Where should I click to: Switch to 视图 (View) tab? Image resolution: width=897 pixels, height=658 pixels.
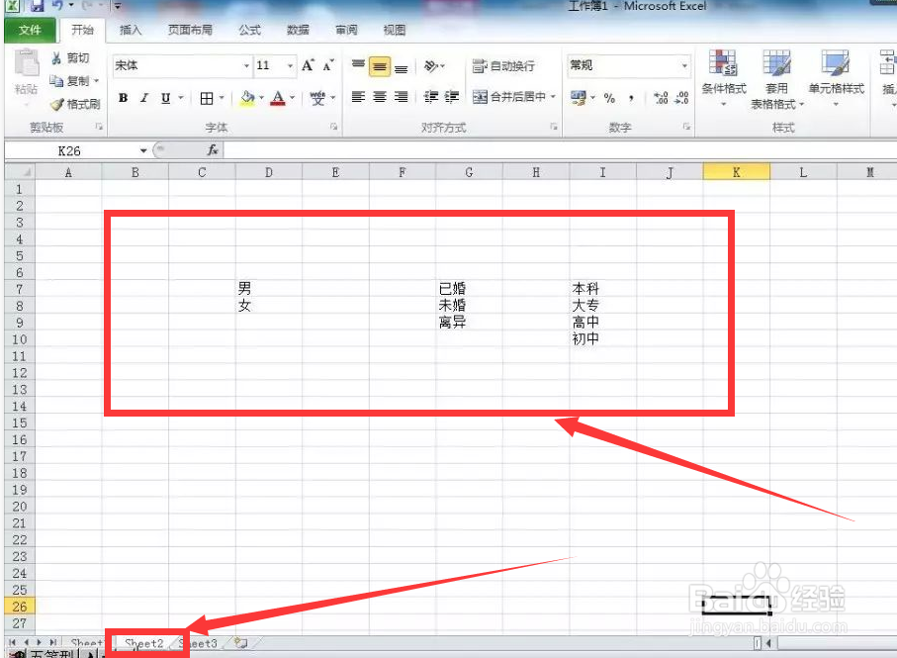(395, 30)
